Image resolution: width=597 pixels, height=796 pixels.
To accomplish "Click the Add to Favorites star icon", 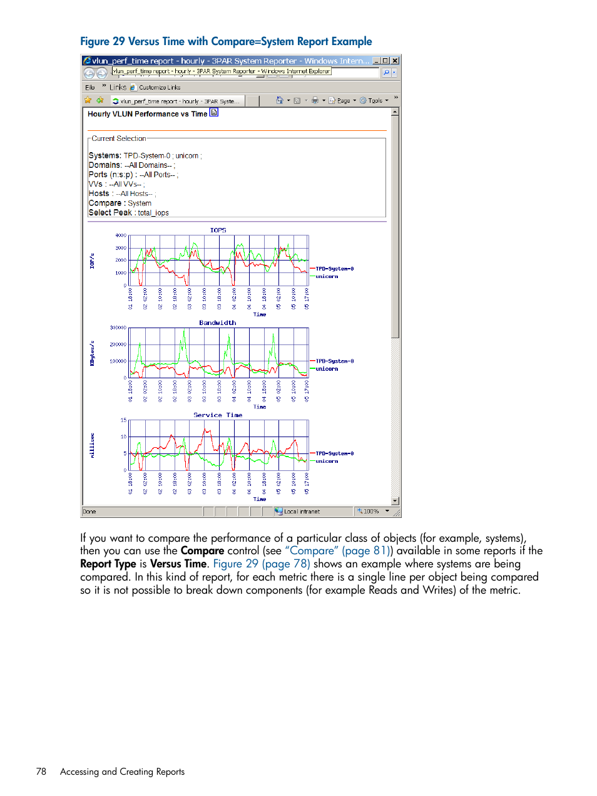I will [99, 100].
